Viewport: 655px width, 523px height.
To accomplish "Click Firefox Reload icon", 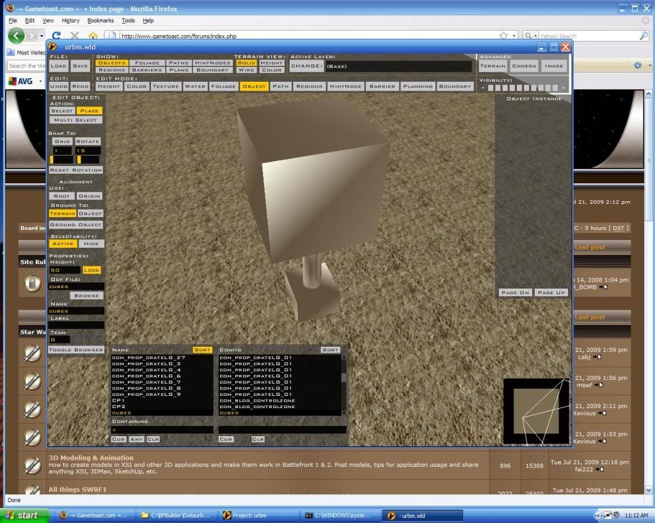I will [x=56, y=36].
